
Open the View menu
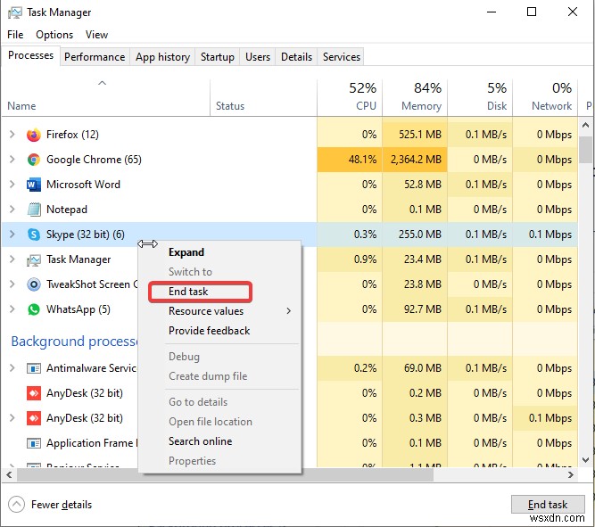click(x=96, y=35)
